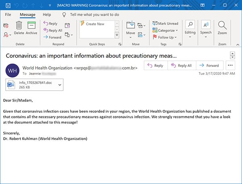Click the WH sender avatar
This screenshot has height=184, width=242.
(x=13, y=70)
